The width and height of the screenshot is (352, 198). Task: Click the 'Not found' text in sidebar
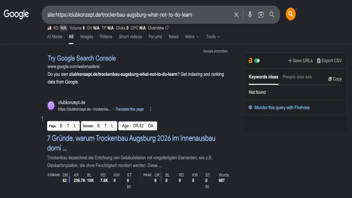(x=257, y=92)
